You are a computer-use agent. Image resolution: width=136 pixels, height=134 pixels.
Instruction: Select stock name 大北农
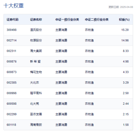(34, 82)
